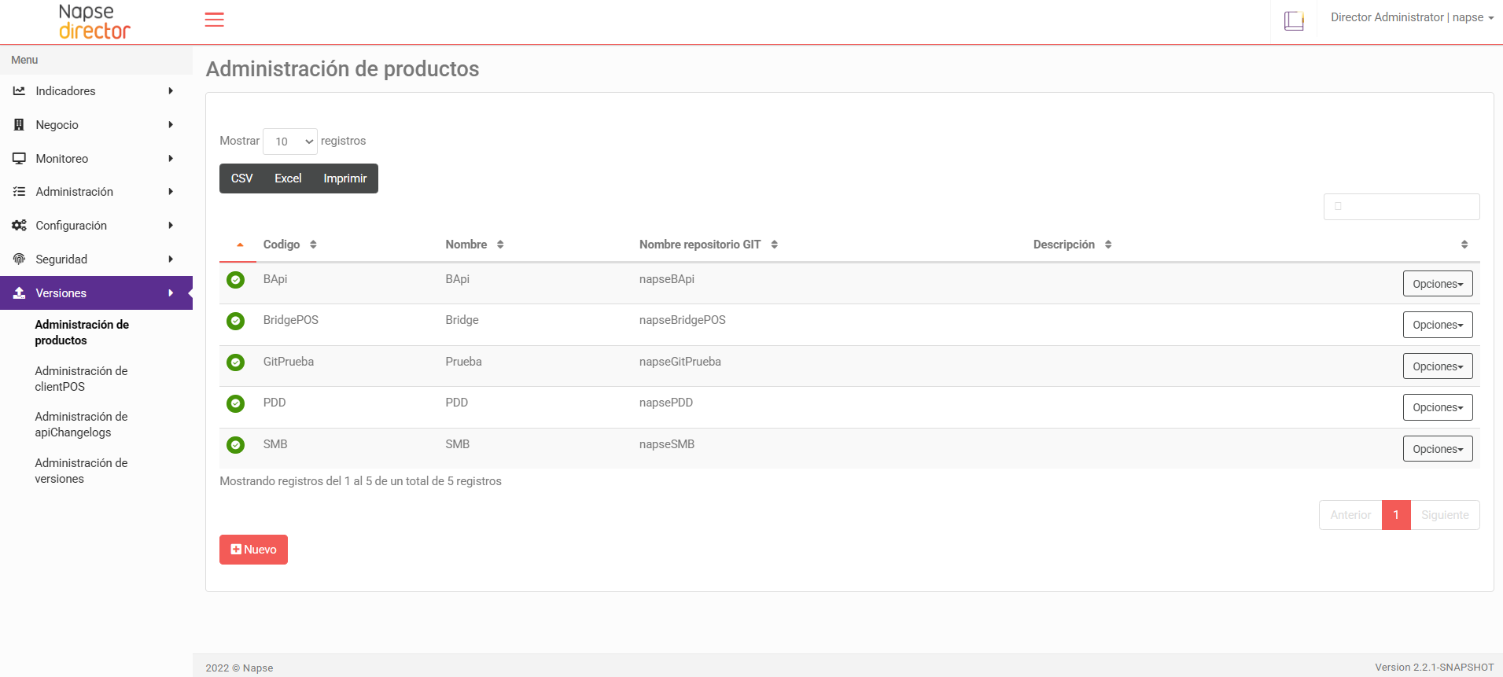Screen dimensions: 1503x677
Task: Click the Monitoreo monitor icon
Action: (19, 159)
